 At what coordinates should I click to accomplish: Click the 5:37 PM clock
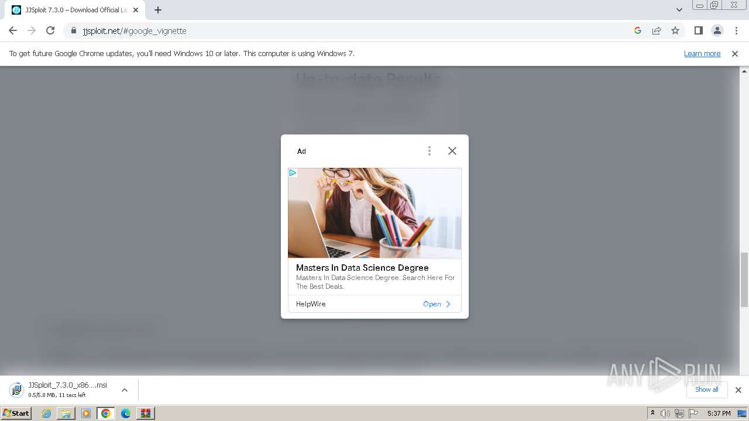coord(719,413)
